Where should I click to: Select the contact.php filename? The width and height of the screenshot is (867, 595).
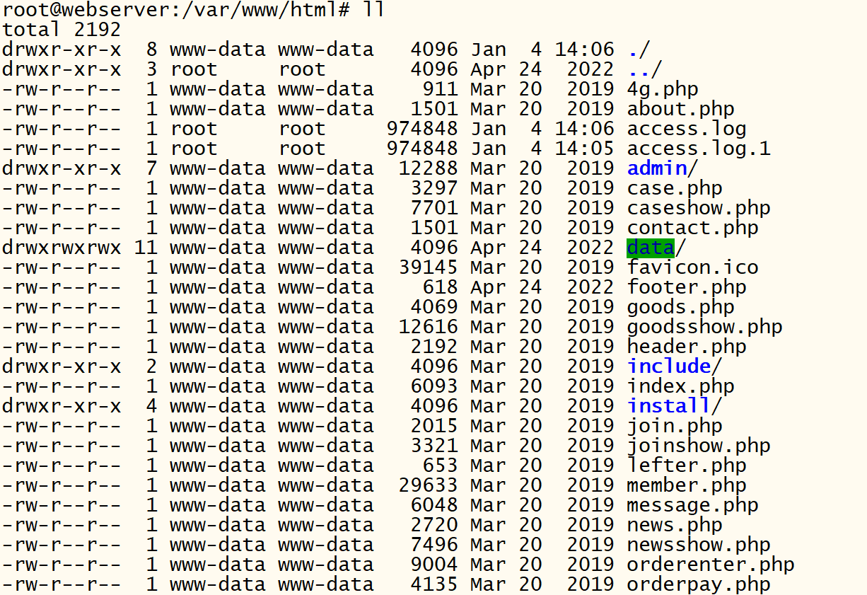coord(692,228)
